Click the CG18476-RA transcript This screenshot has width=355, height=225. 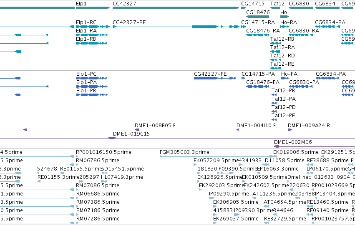click(x=258, y=35)
